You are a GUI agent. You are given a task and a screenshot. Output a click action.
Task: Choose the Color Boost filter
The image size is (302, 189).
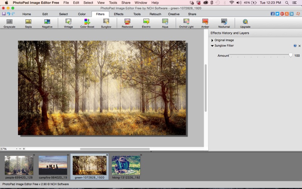87,23
